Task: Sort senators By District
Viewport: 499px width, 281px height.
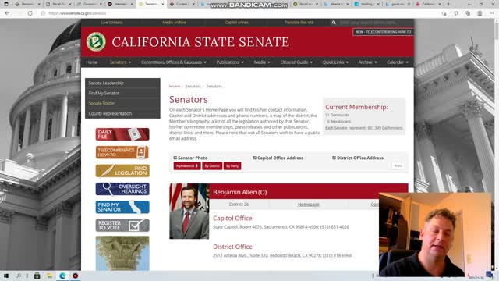Action: pos(212,166)
